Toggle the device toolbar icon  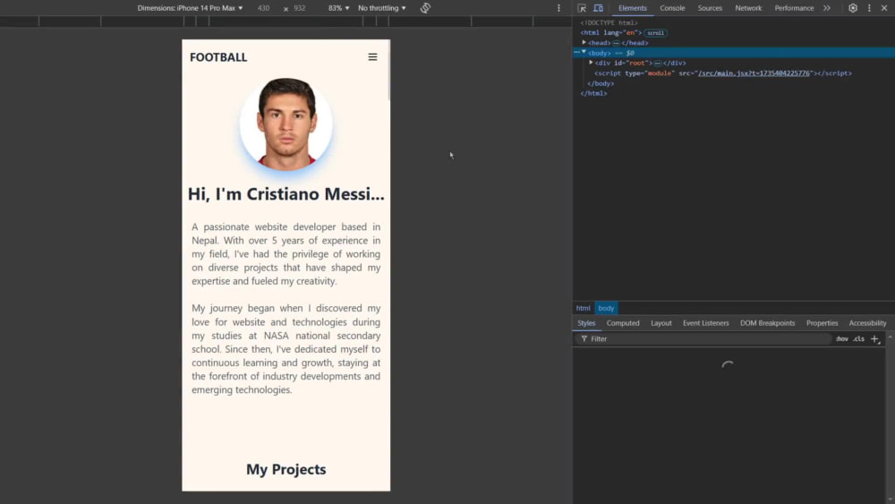pos(598,8)
